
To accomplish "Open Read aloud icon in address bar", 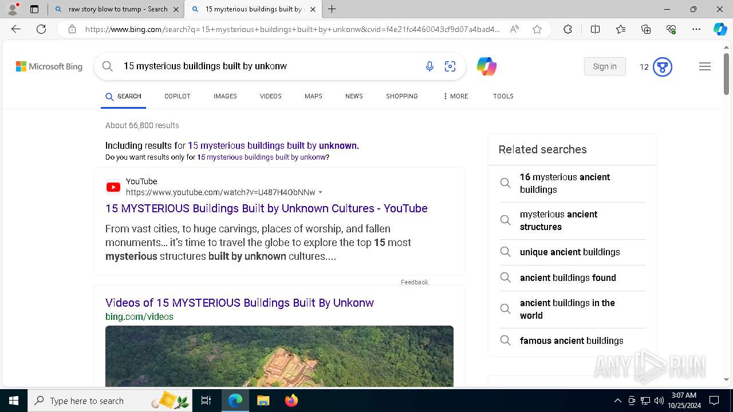I will (514, 29).
